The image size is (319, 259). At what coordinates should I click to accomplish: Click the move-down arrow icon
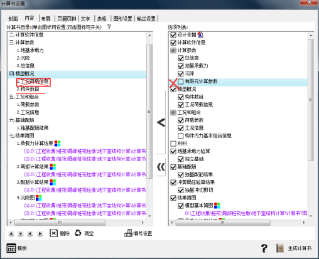click(21, 234)
